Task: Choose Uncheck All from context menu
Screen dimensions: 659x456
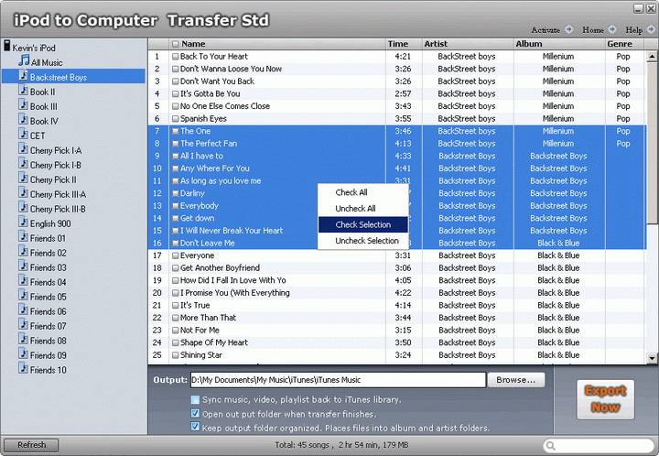Action: coord(363,209)
